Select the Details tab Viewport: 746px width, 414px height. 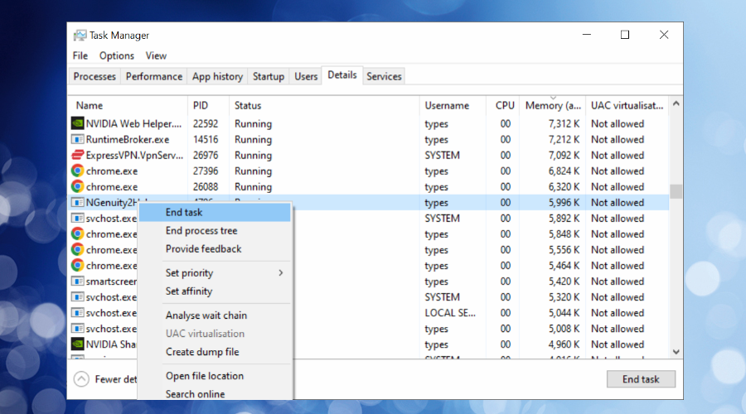click(342, 75)
